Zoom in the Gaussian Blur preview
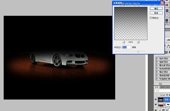Image resolution: width=170 pixels, height=111 pixels. pyautogui.click(x=138, y=42)
